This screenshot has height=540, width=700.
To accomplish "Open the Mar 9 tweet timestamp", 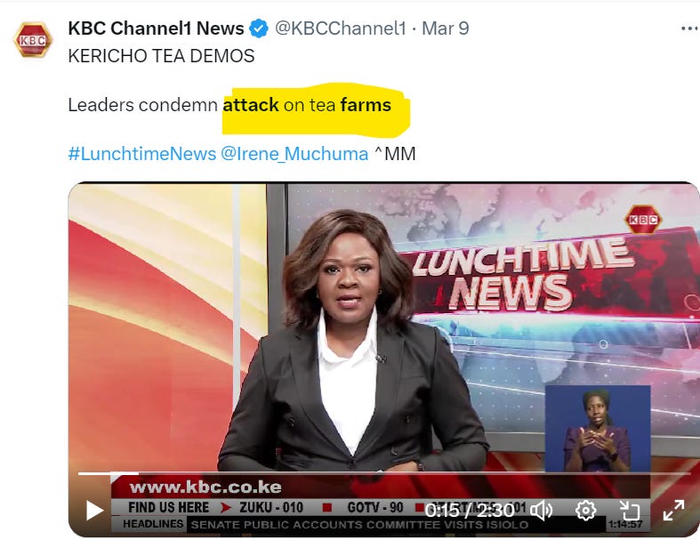I will [x=446, y=28].
